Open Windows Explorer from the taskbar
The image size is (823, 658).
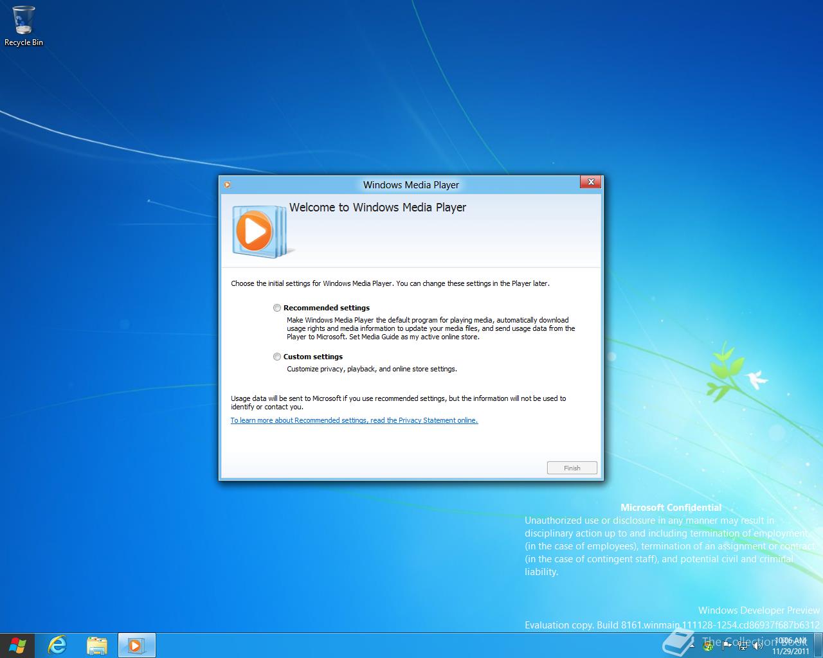96,645
